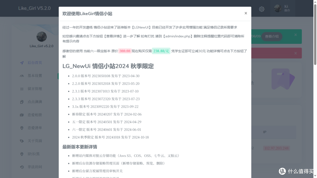Click the sidebar profile avatar
This screenshot has height=178, width=317.
(x=41, y=37)
